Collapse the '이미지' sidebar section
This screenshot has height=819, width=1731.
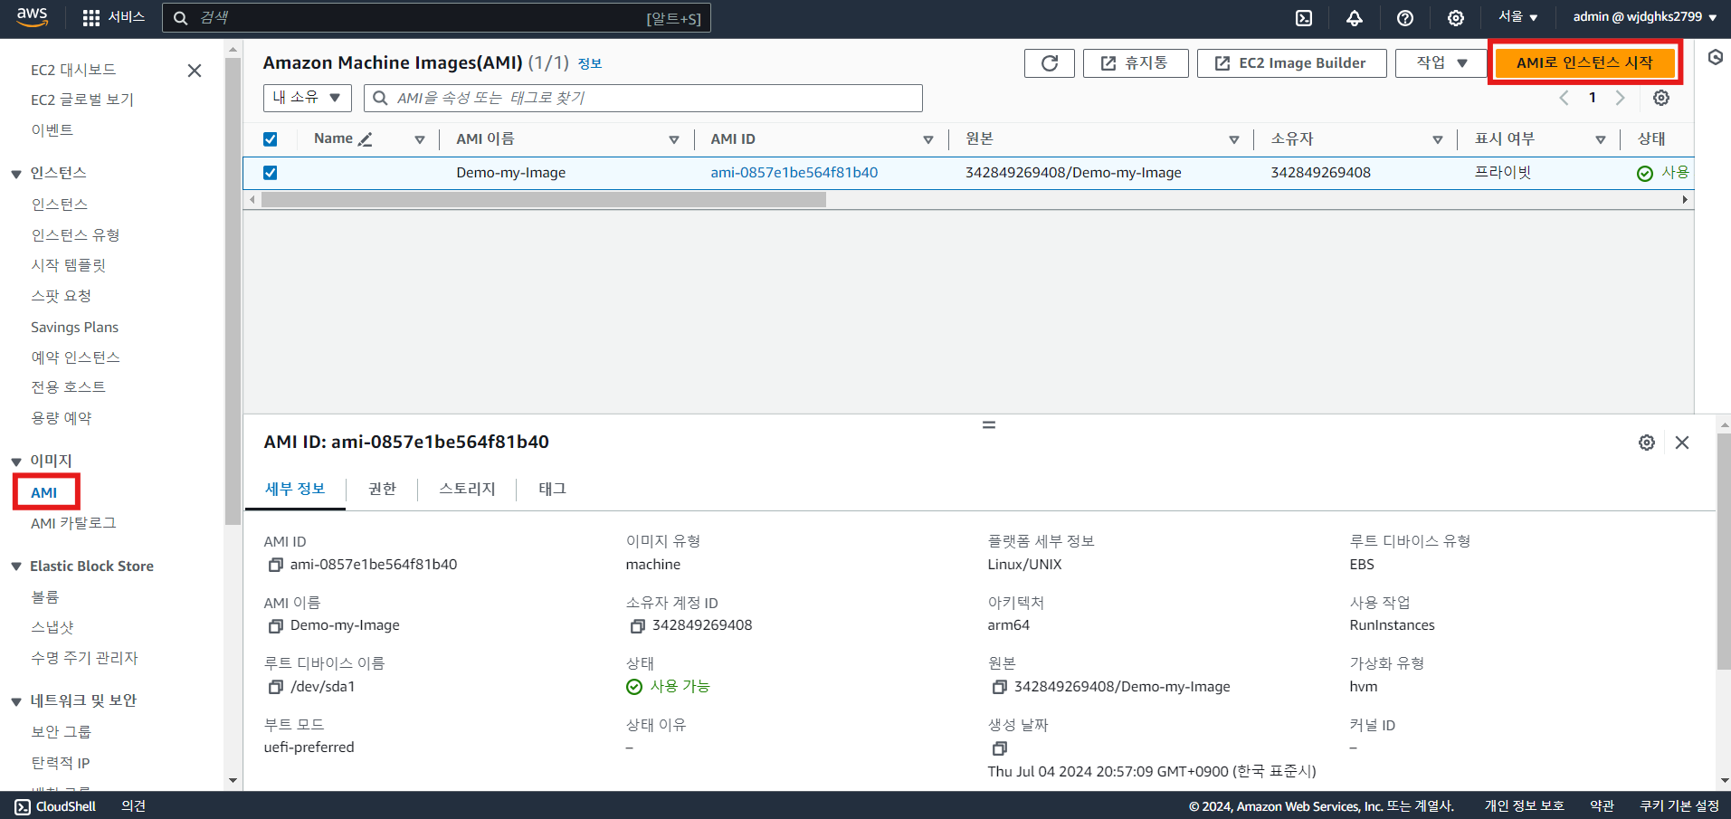[16, 462]
